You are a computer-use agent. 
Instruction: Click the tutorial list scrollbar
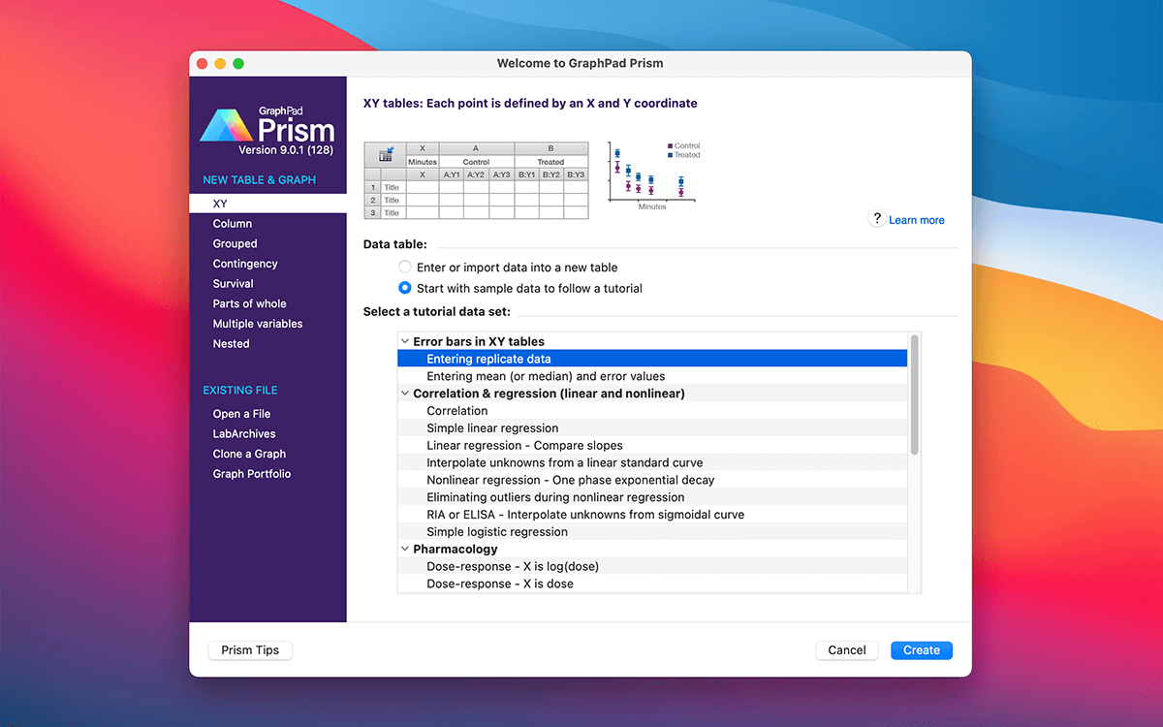914,394
